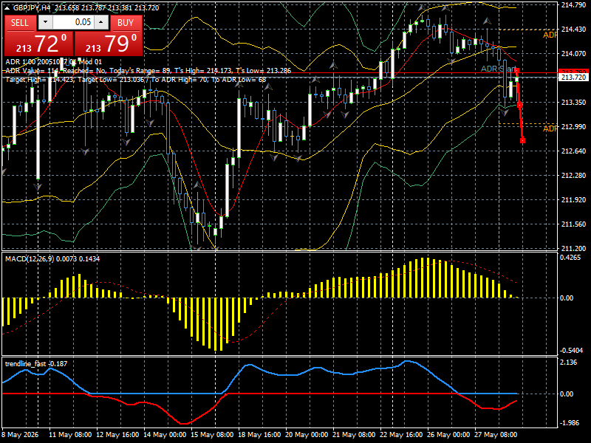This screenshot has height=443, width=591.
Task: Select the red projection line end marker
Action: 522,141
